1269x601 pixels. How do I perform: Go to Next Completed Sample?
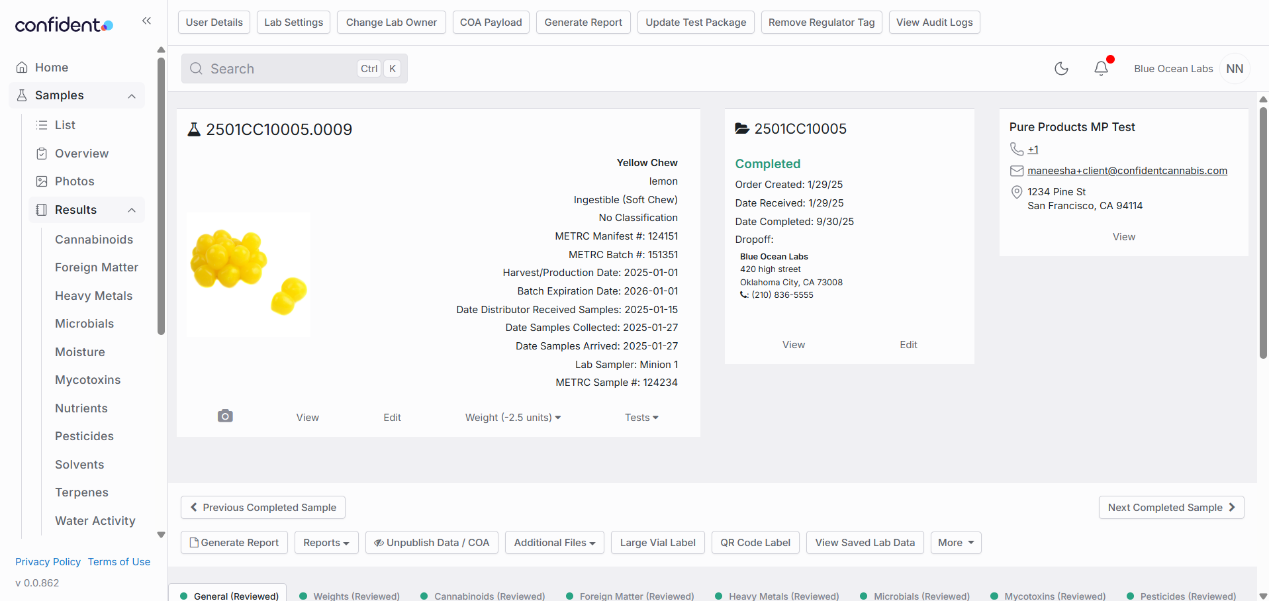1172,507
